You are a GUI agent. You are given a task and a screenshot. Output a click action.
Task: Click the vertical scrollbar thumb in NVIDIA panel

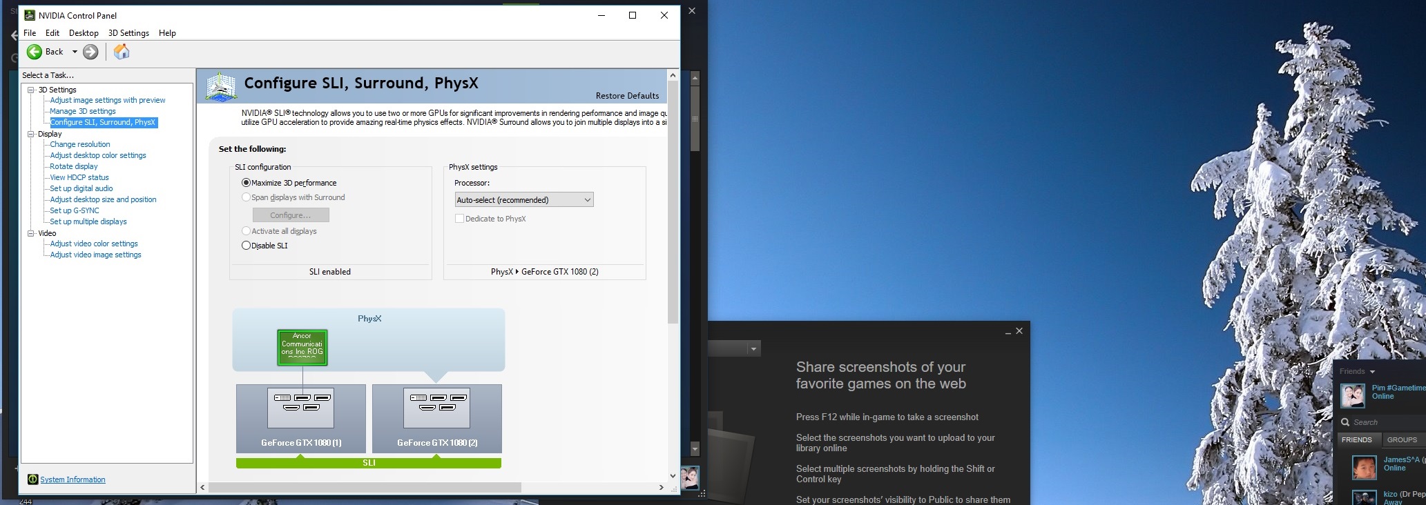(x=673, y=201)
